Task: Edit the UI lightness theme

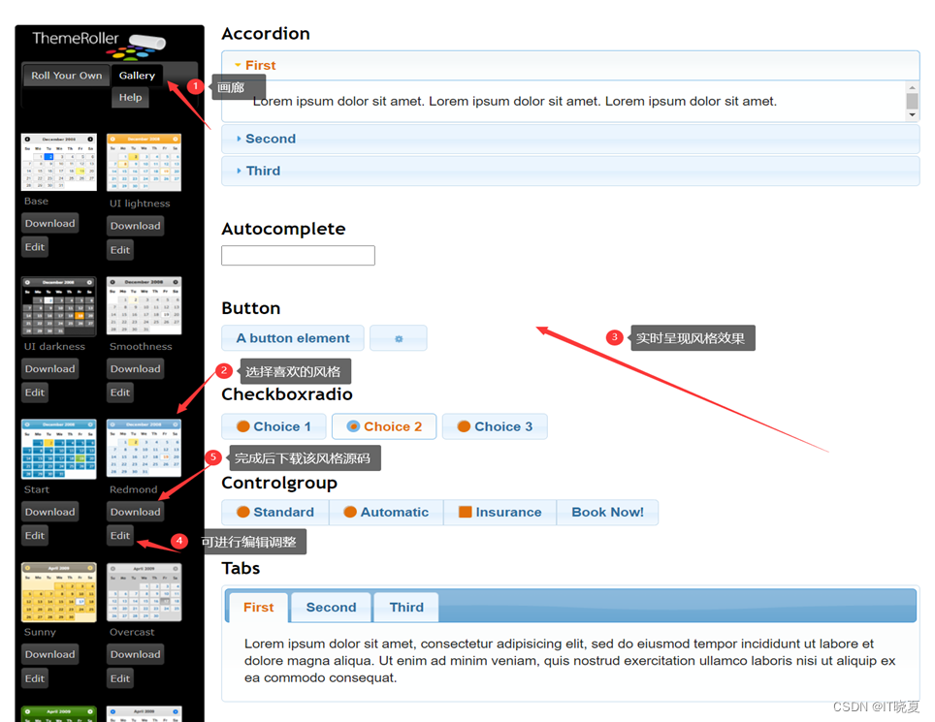Action: point(120,250)
